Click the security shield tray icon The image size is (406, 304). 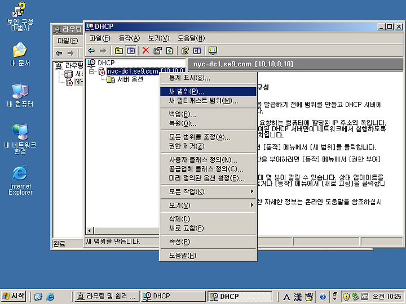click(x=346, y=297)
